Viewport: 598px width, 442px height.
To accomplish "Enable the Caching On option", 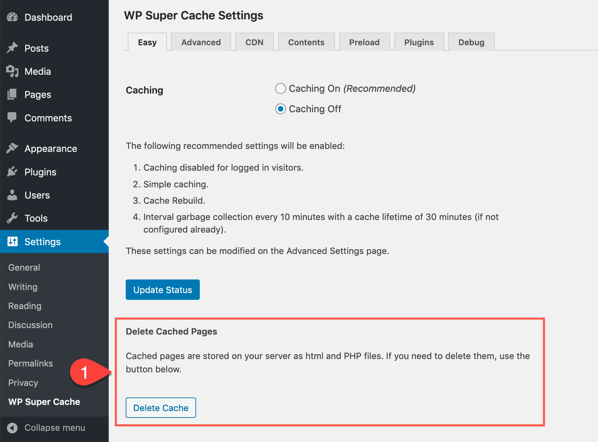I will point(280,88).
